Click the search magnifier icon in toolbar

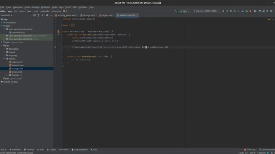267,11
